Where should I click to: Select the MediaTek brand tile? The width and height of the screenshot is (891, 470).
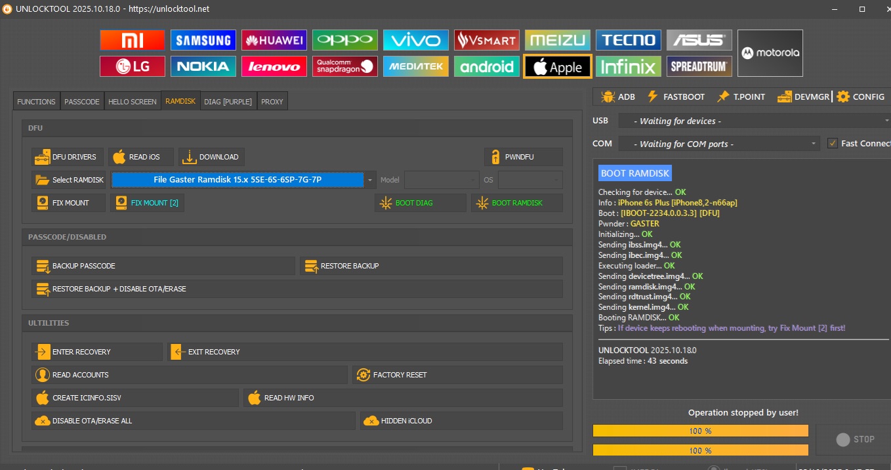(415, 66)
